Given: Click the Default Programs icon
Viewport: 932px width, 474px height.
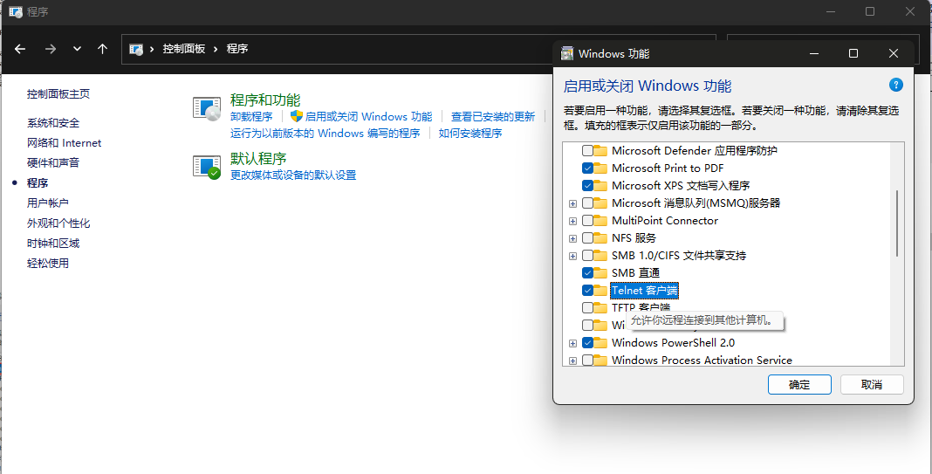Looking at the screenshot, I should [x=207, y=167].
